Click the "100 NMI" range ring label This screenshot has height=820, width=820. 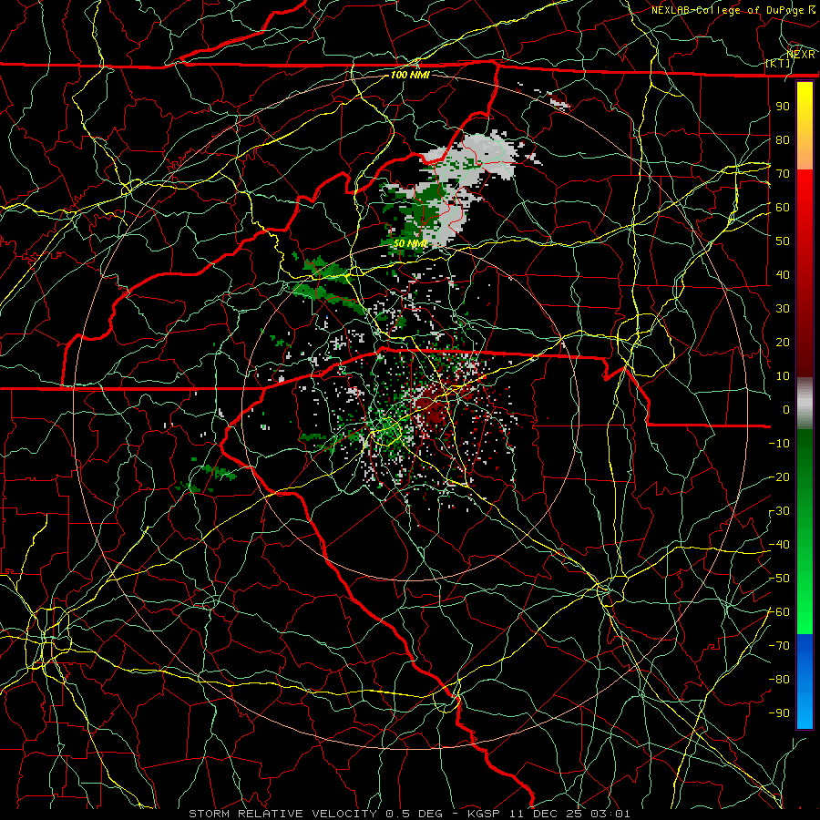click(x=410, y=75)
